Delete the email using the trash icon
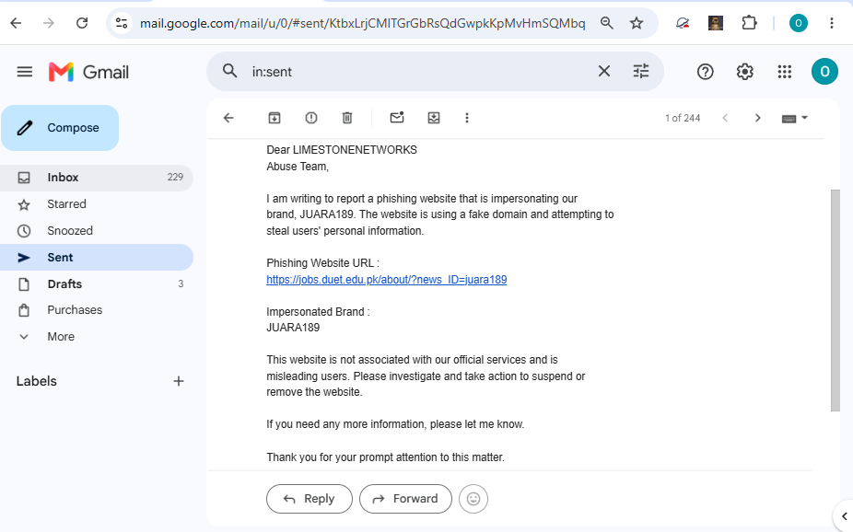 click(x=347, y=118)
